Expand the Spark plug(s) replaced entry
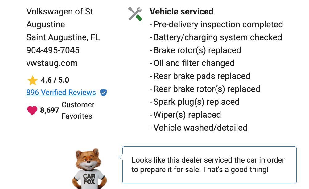This screenshot has height=189, width=309. click(196, 102)
